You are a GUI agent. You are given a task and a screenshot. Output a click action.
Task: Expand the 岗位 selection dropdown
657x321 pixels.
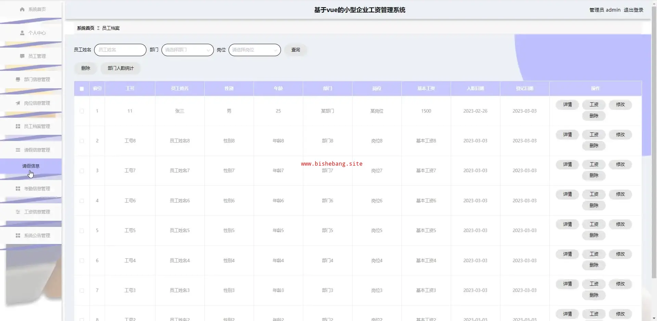click(254, 50)
